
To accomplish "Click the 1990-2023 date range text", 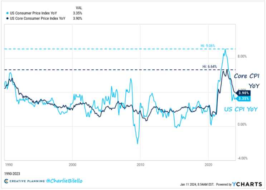I will click(x=12, y=174).
